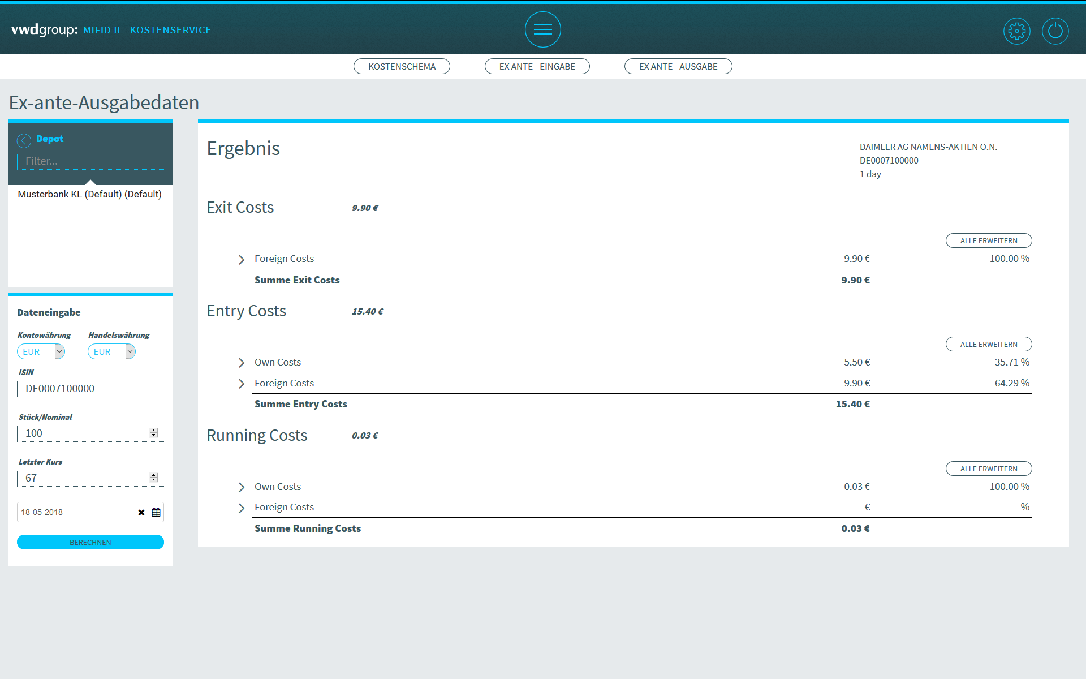Open the calendar date picker icon

pyautogui.click(x=156, y=513)
